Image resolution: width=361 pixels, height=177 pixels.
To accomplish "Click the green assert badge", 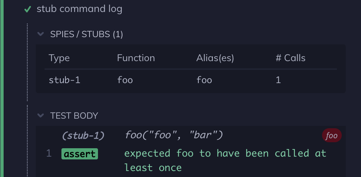I will pyautogui.click(x=80, y=154).
